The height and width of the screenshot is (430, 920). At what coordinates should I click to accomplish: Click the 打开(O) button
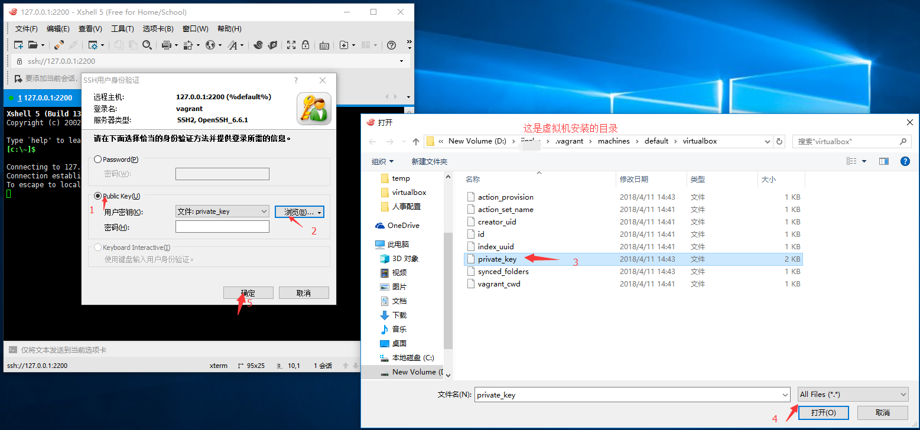pyautogui.click(x=824, y=413)
